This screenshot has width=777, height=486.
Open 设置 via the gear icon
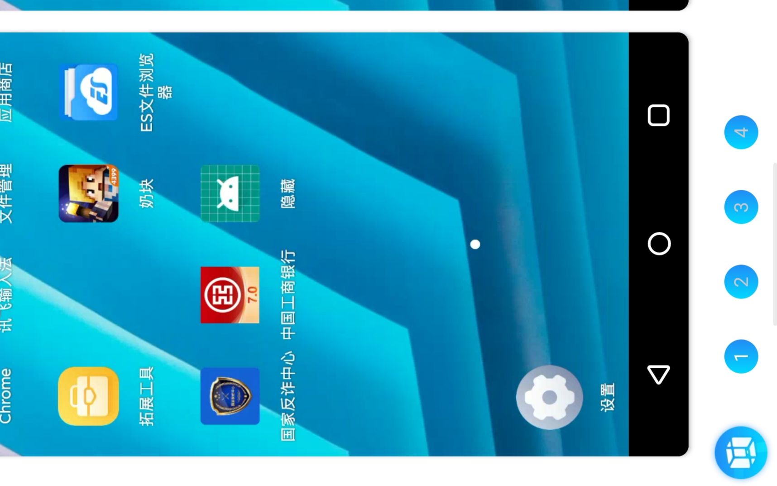point(550,397)
